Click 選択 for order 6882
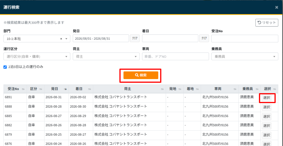283x146 pixels. [x=267, y=126]
